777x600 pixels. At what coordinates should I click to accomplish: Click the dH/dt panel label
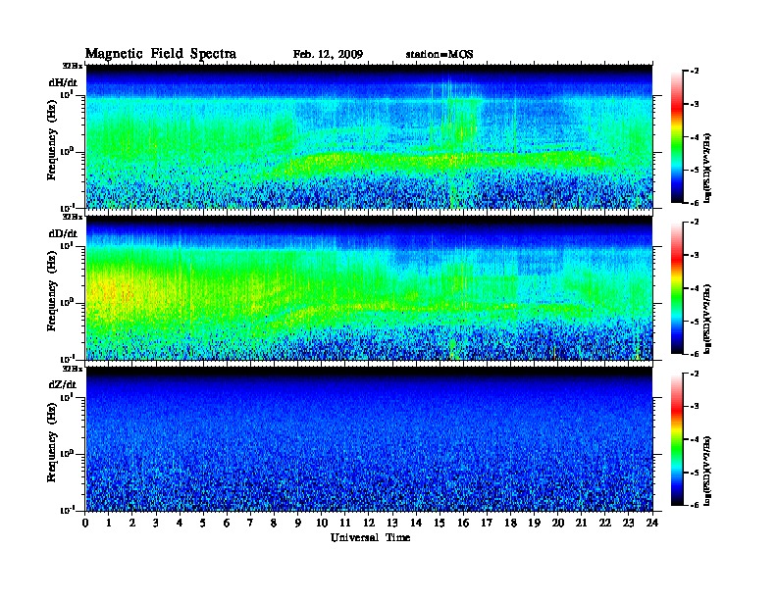[x=63, y=82]
